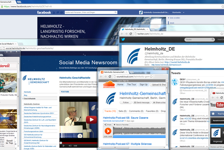Screen dimensions: 224x150
Task: Click the Scroll to Top button
Action: click(10, 140)
